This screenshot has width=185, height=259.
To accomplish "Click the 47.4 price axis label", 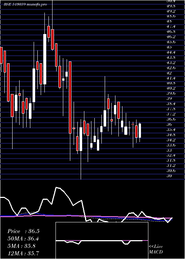I will [x=171, y=26].
